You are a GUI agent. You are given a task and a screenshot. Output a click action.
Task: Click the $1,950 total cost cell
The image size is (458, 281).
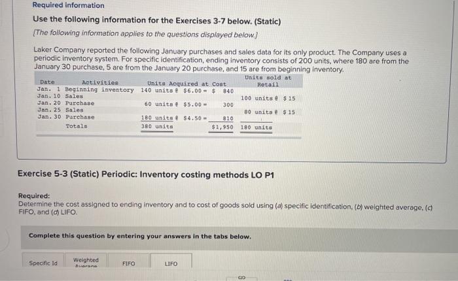pyautogui.click(x=222, y=127)
